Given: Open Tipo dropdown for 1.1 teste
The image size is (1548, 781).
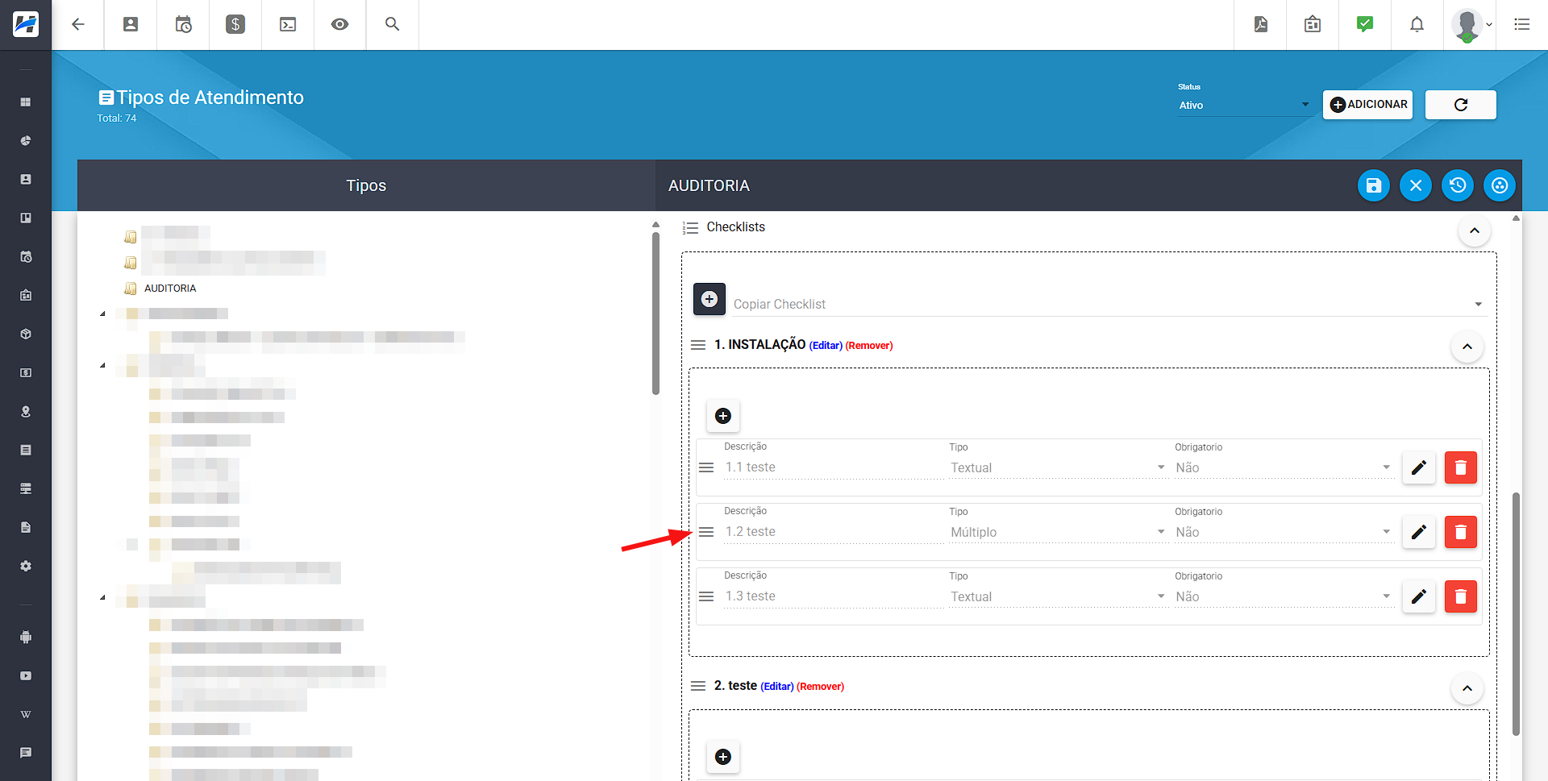Looking at the screenshot, I should 1058,467.
